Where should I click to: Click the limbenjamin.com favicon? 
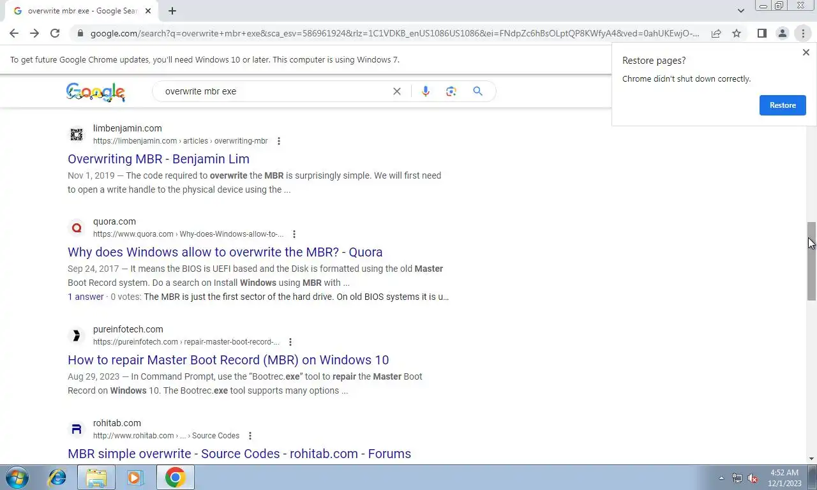(x=77, y=134)
